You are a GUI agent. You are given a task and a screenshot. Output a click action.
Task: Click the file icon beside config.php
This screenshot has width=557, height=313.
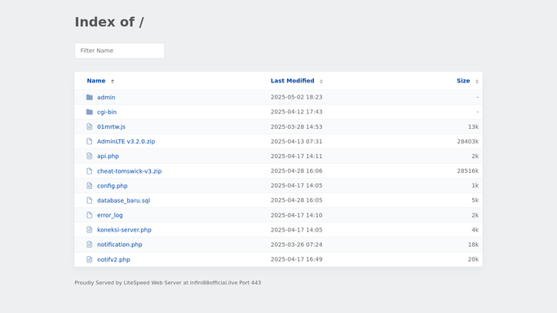click(90, 186)
